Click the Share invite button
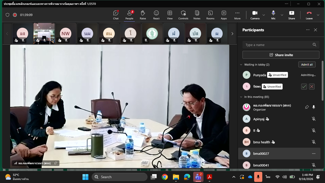325x183 pixels. point(281,55)
